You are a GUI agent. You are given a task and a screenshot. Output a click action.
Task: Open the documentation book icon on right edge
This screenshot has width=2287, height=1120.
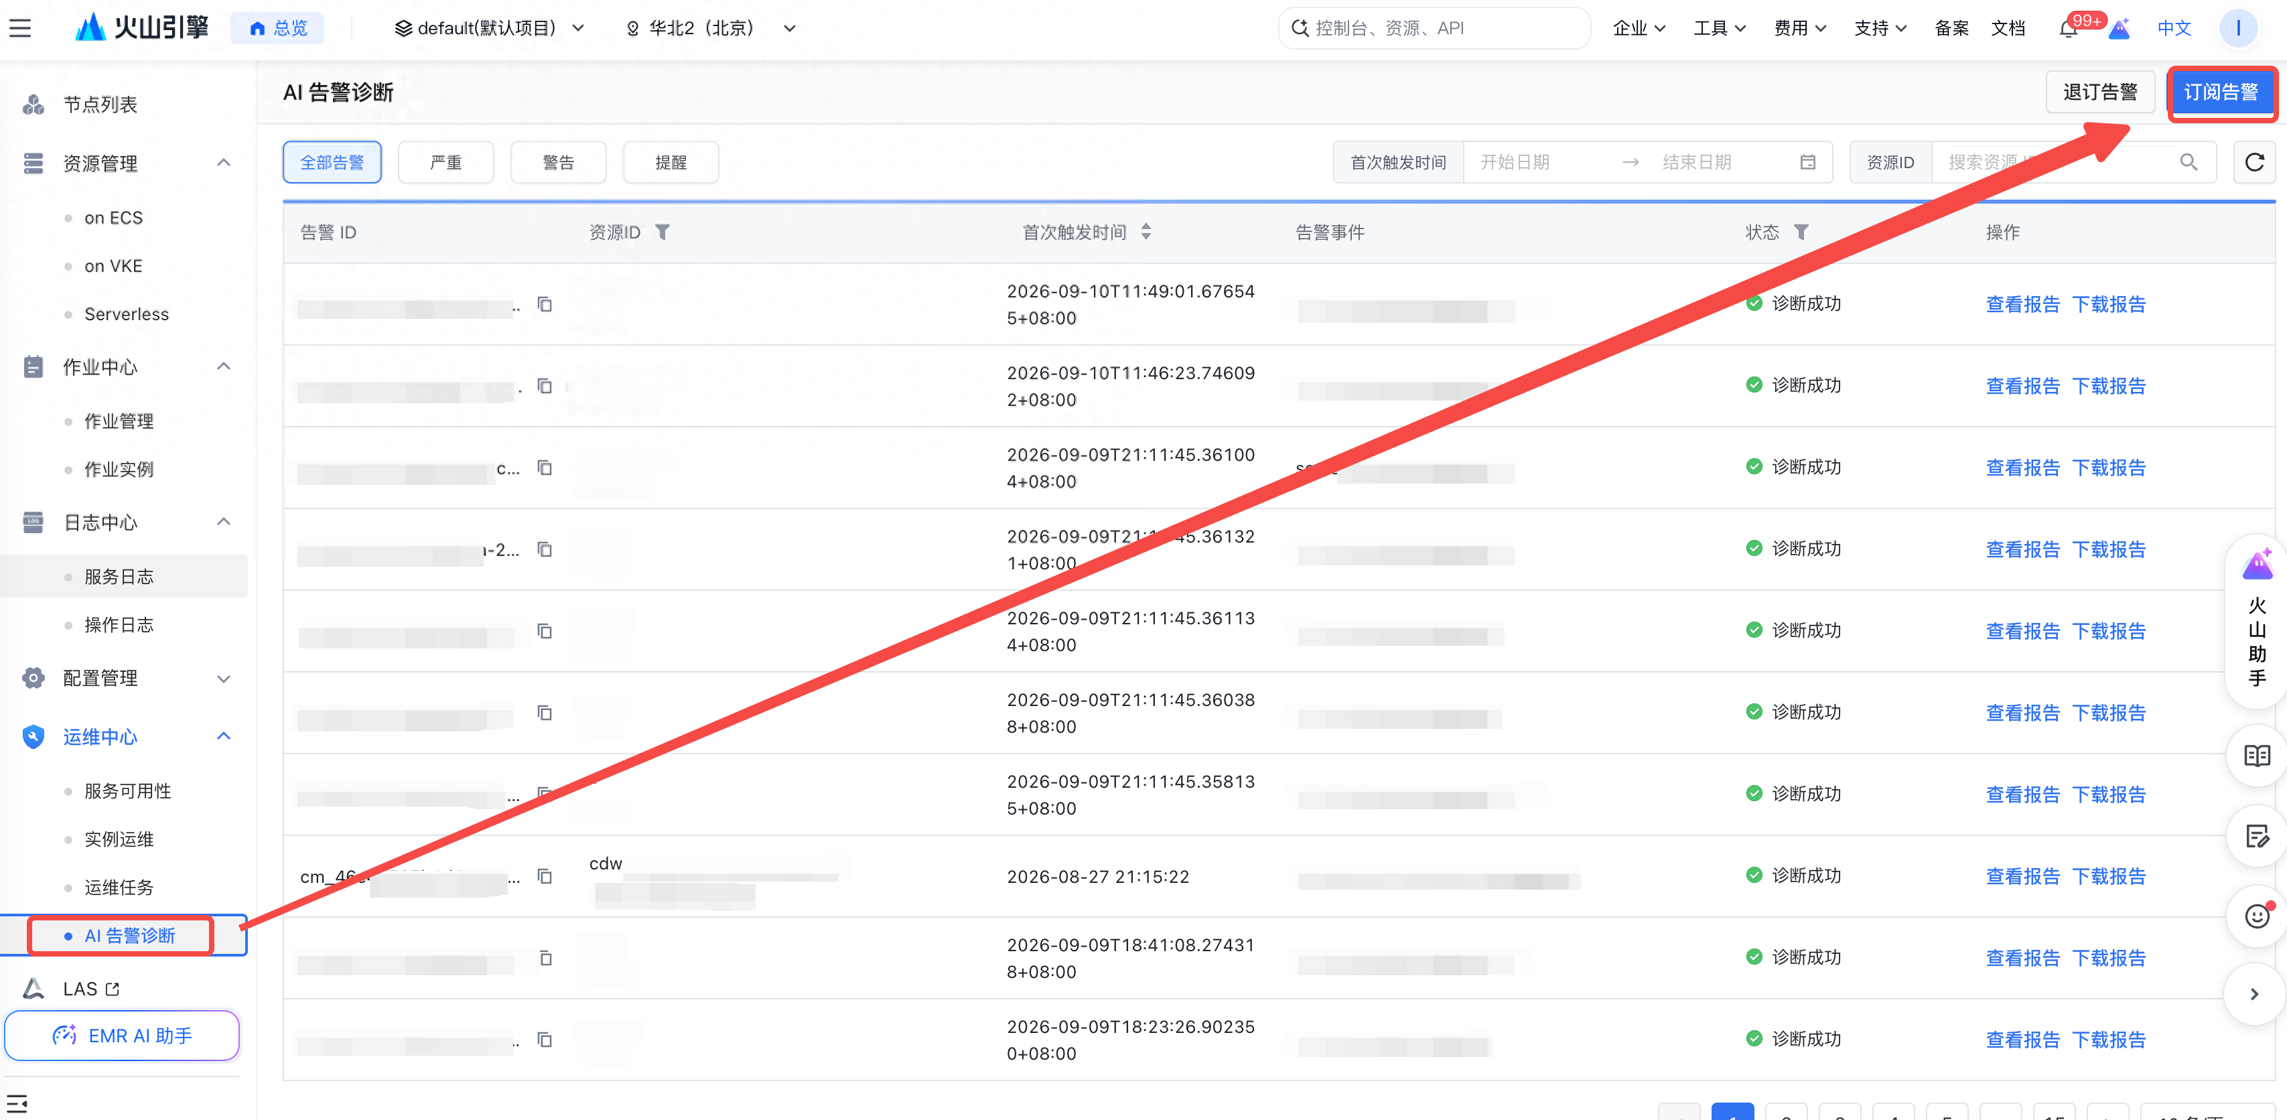(x=2257, y=755)
